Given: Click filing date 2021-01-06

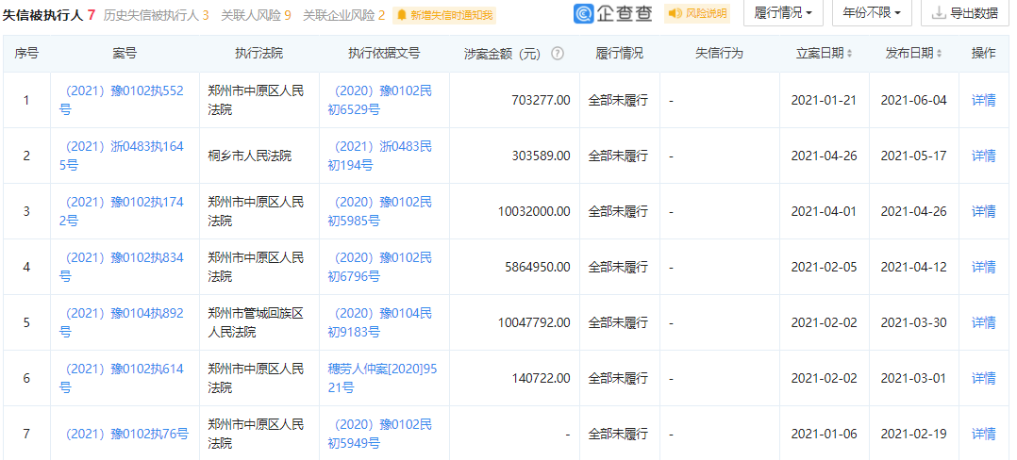Looking at the screenshot, I should click(825, 435).
